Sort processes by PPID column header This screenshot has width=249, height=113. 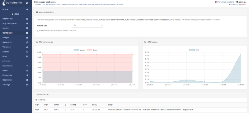pyautogui.click(x=56, y=105)
